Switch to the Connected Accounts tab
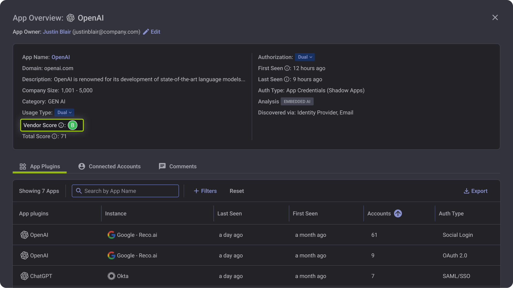The image size is (513, 288). click(x=109, y=166)
